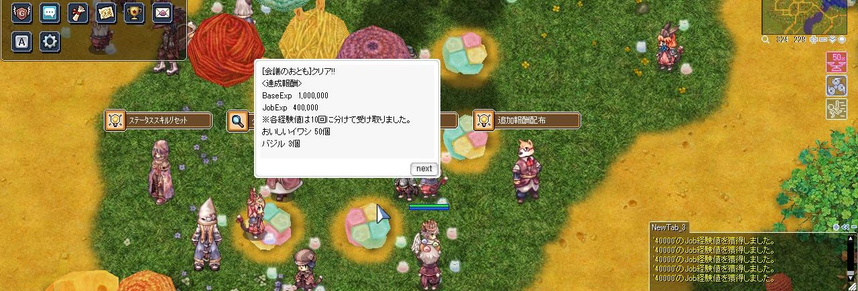This screenshot has height=291, width=858.
Task: Click next in the reward dialog
Action: (424, 169)
